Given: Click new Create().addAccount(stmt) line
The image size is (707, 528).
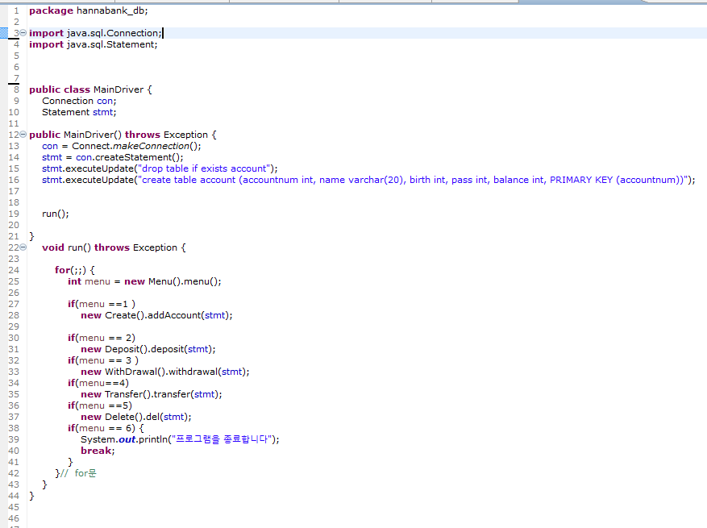Looking at the screenshot, I should pos(156,315).
